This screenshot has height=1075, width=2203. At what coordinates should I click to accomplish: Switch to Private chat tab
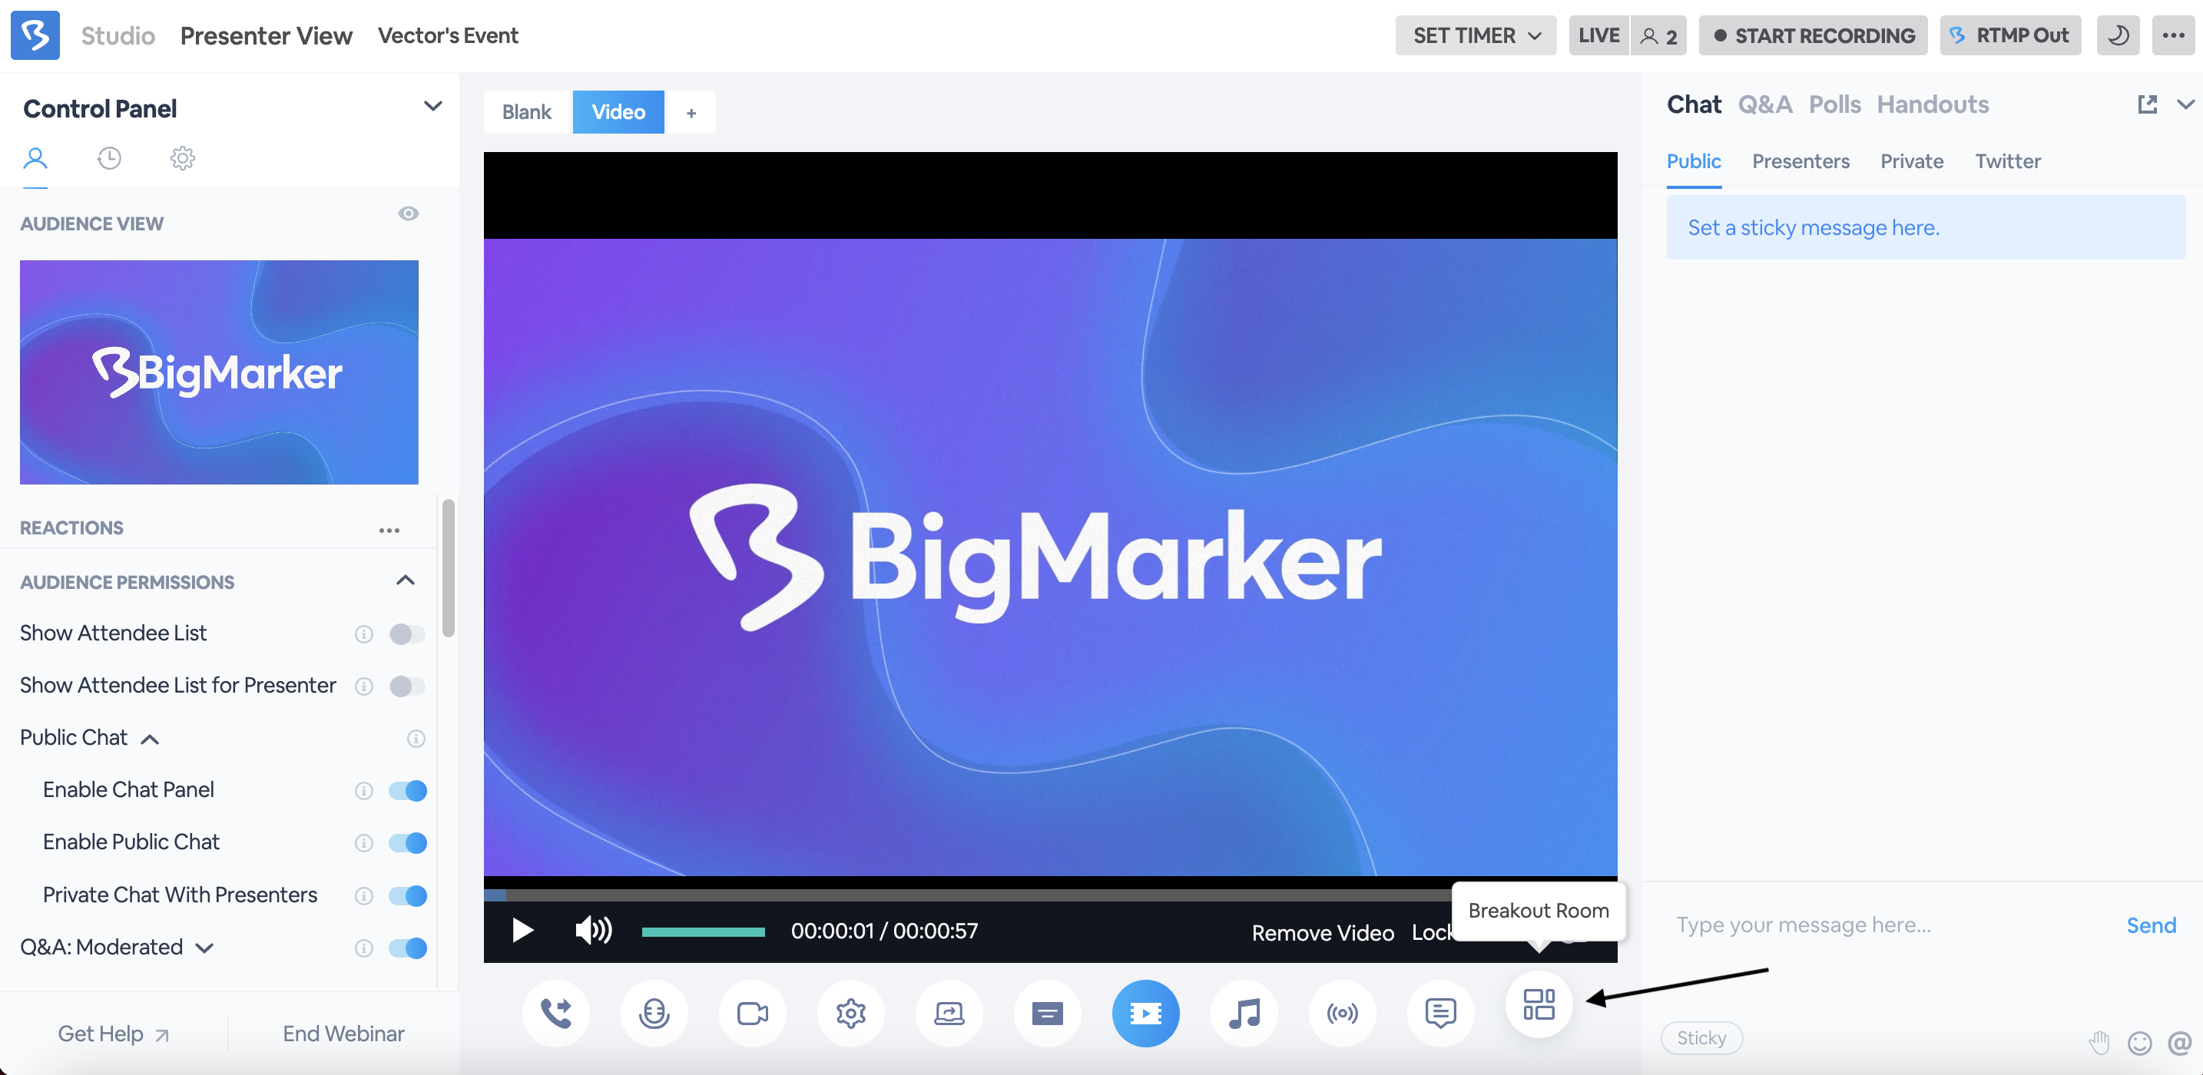[1911, 160]
